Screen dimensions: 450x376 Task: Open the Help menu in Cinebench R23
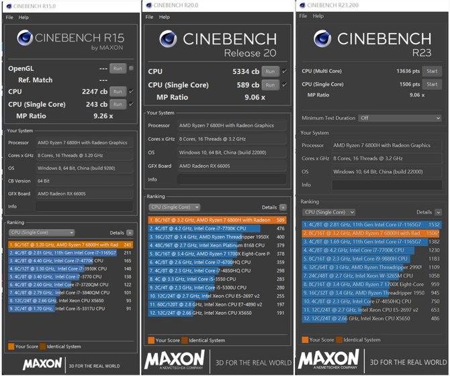click(x=318, y=16)
